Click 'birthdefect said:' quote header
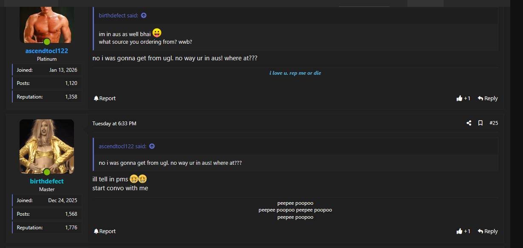 [118, 16]
